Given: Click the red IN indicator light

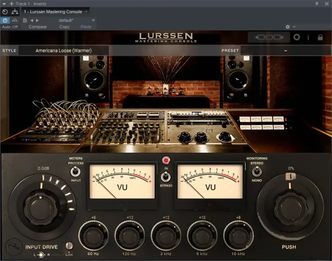Looking at the screenshot, I should [166, 160].
